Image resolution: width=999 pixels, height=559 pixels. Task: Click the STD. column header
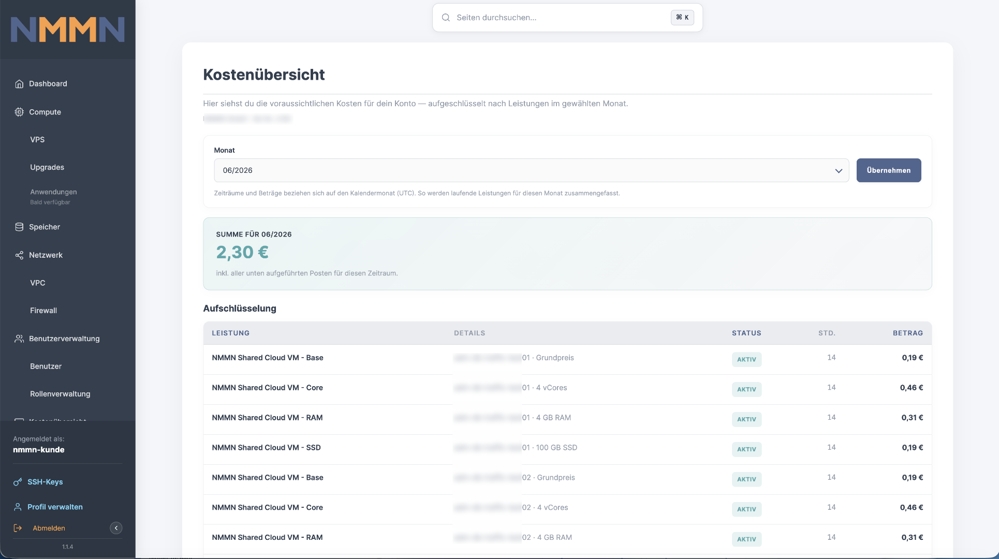click(x=827, y=333)
